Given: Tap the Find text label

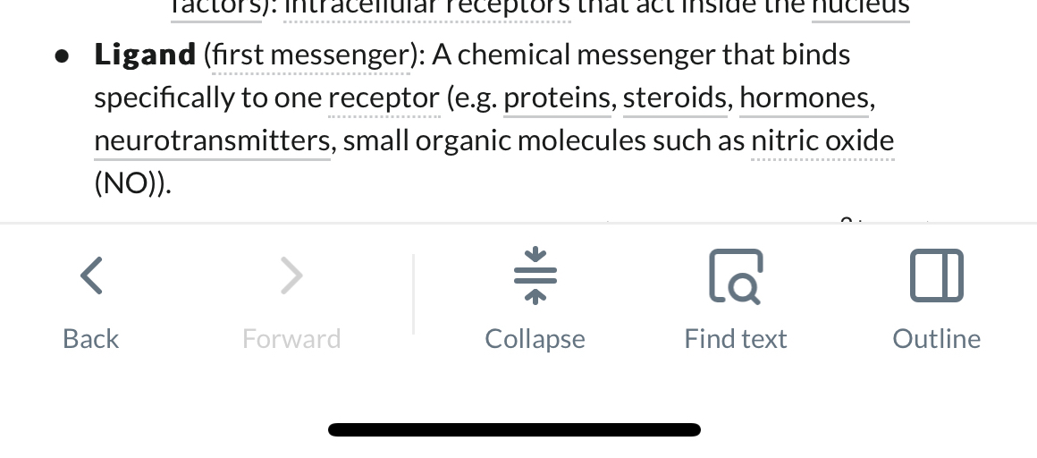Looking at the screenshot, I should tap(736, 339).
